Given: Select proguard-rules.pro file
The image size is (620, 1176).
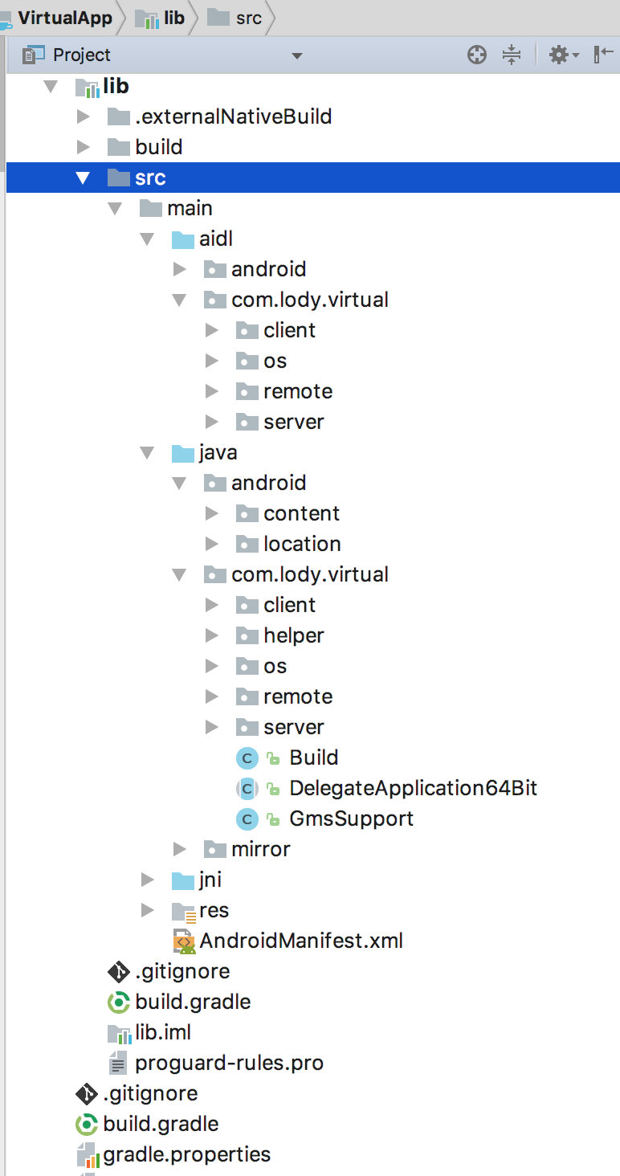Looking at the screenshot, I should click(229, 1063).
